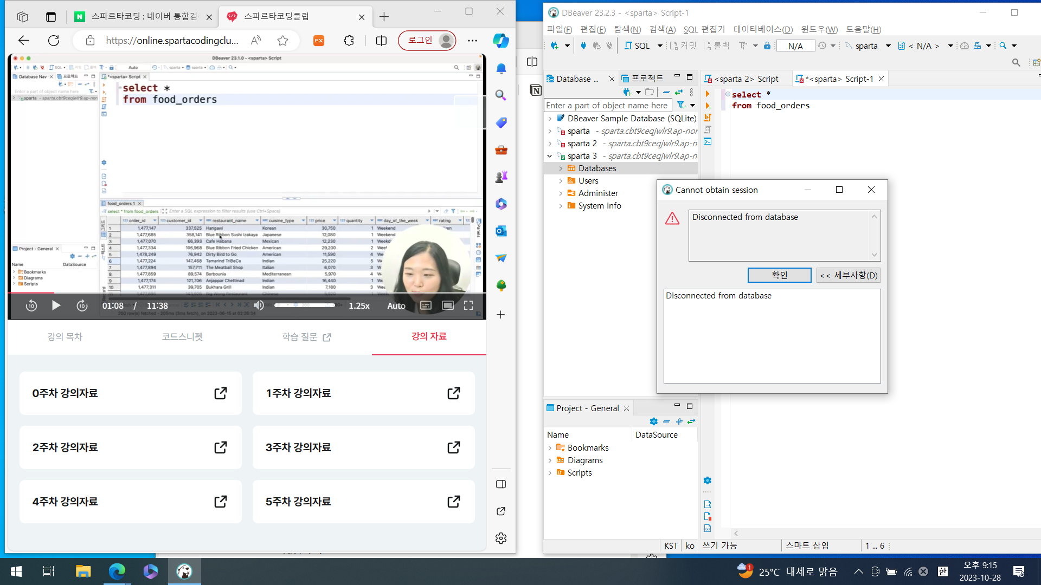The height and width of the screenshot is (585, 1041).
Task: Refresh the Edge browser page
Action: [x=54, y=41]
